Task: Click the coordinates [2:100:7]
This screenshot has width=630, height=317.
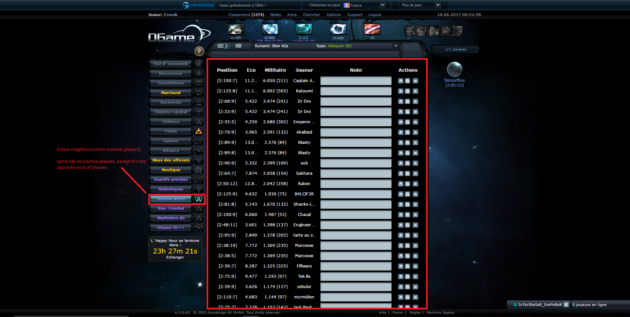Action: (227, 81)
